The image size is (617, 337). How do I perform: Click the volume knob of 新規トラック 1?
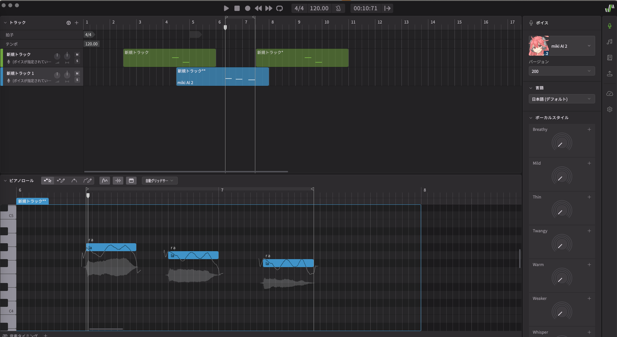tap(57, 75)
